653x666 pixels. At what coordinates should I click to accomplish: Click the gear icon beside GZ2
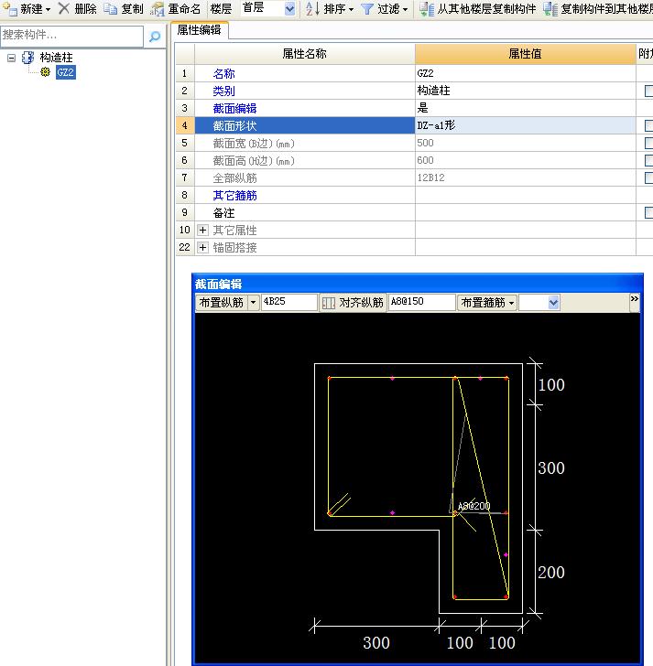(x=45, y=72)
